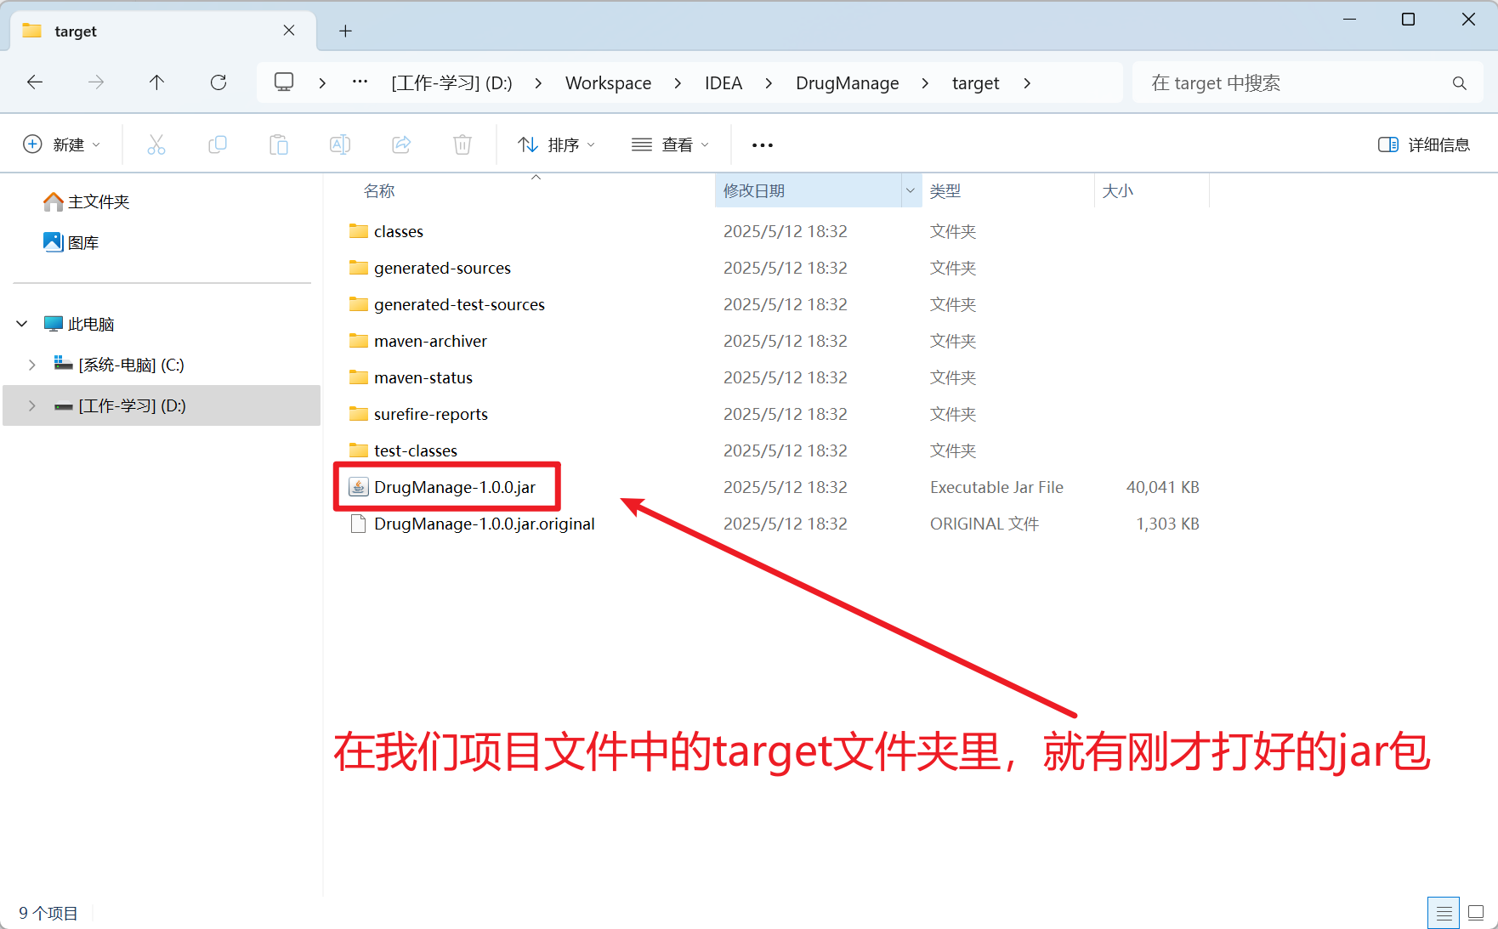Switch to large thumbnails view in status bar
This screenshot has width=1498, height=929.
click(1476, 913)
